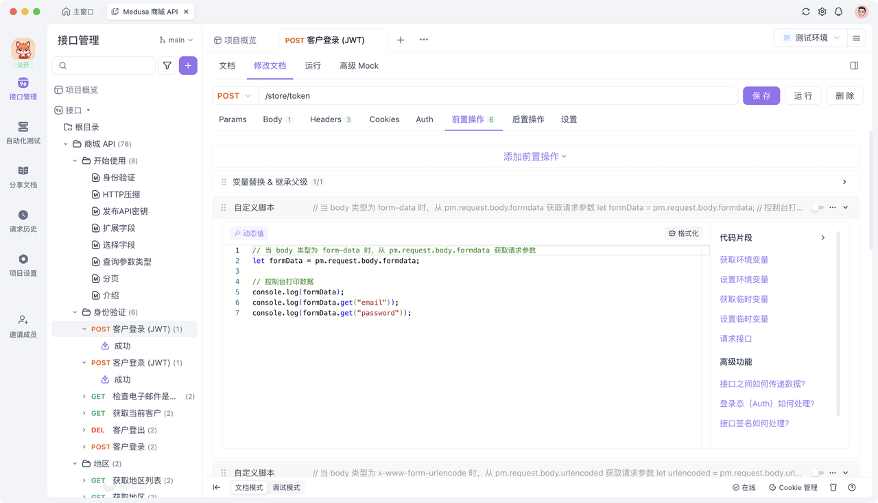Screen dimensions: 878x503
Task: Open 项目设置 sidebar section
Action: click(23, 265)
